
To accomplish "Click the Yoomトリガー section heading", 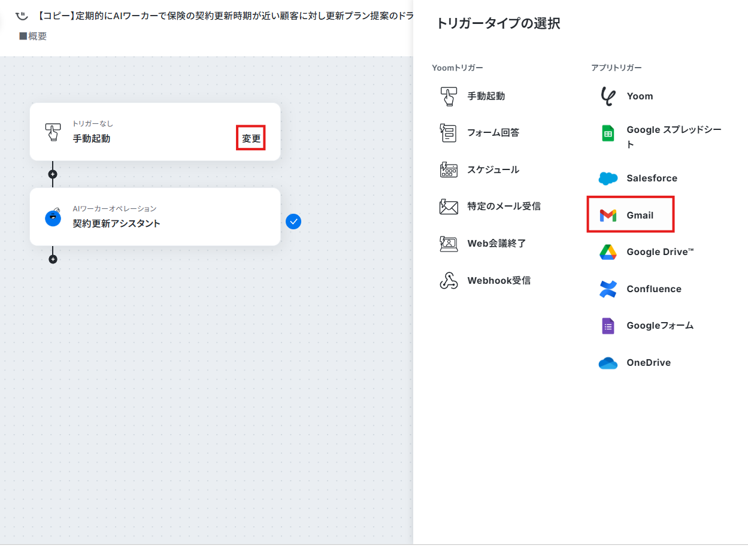I will 457,68.
